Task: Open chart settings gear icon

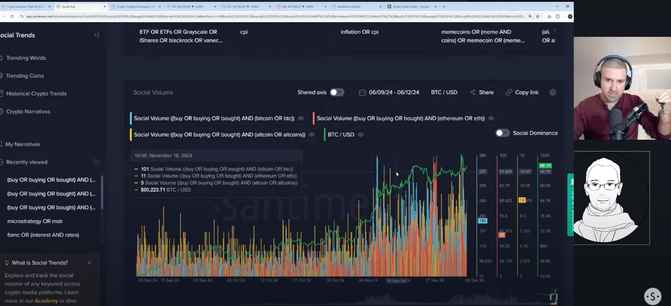Action: click(553, 93)
